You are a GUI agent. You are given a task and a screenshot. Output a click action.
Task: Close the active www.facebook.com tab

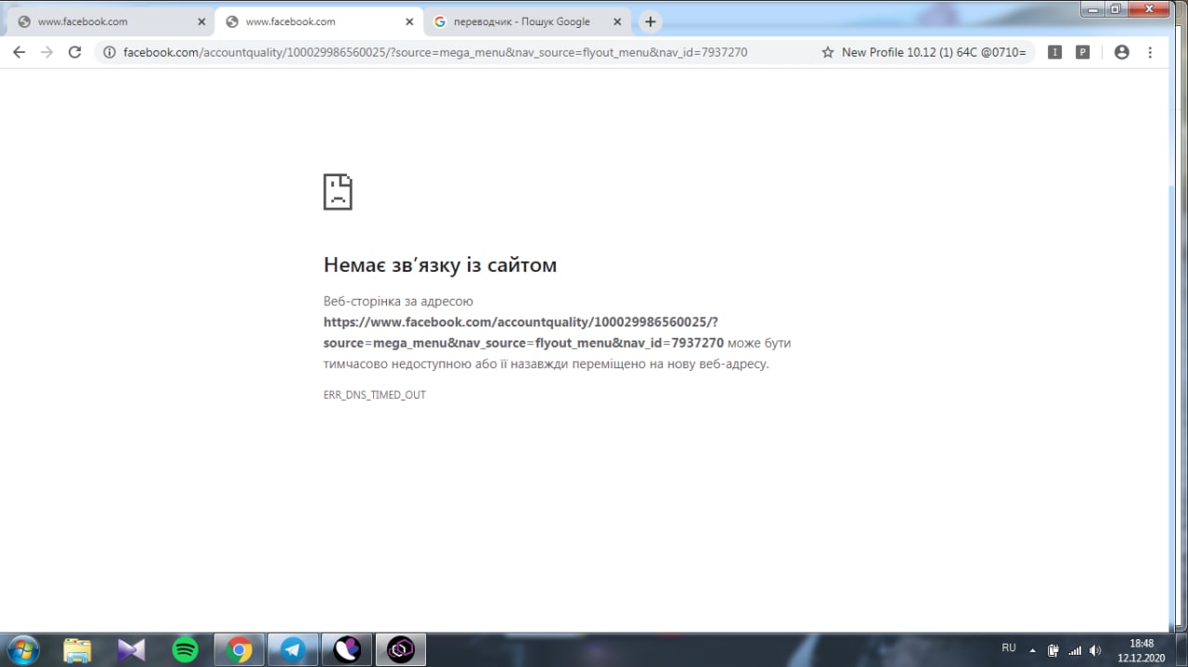(x=409, y=21)
